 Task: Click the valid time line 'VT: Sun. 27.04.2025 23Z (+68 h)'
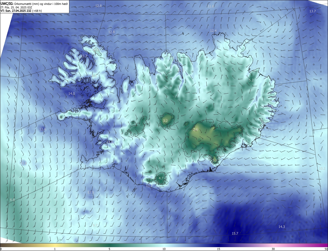point(21,11)
